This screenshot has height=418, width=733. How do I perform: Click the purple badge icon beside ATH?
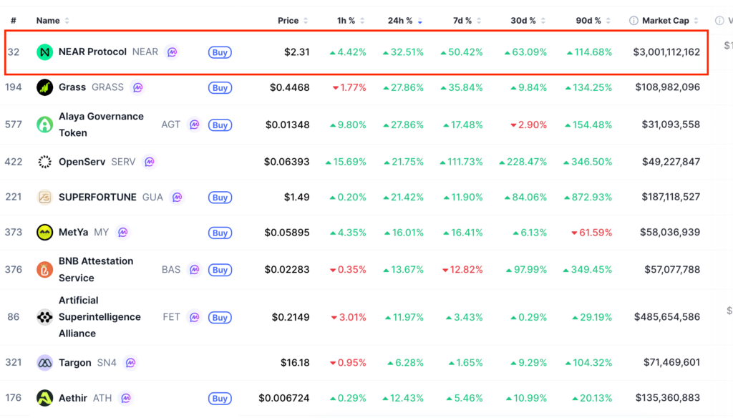pos(126,399)
